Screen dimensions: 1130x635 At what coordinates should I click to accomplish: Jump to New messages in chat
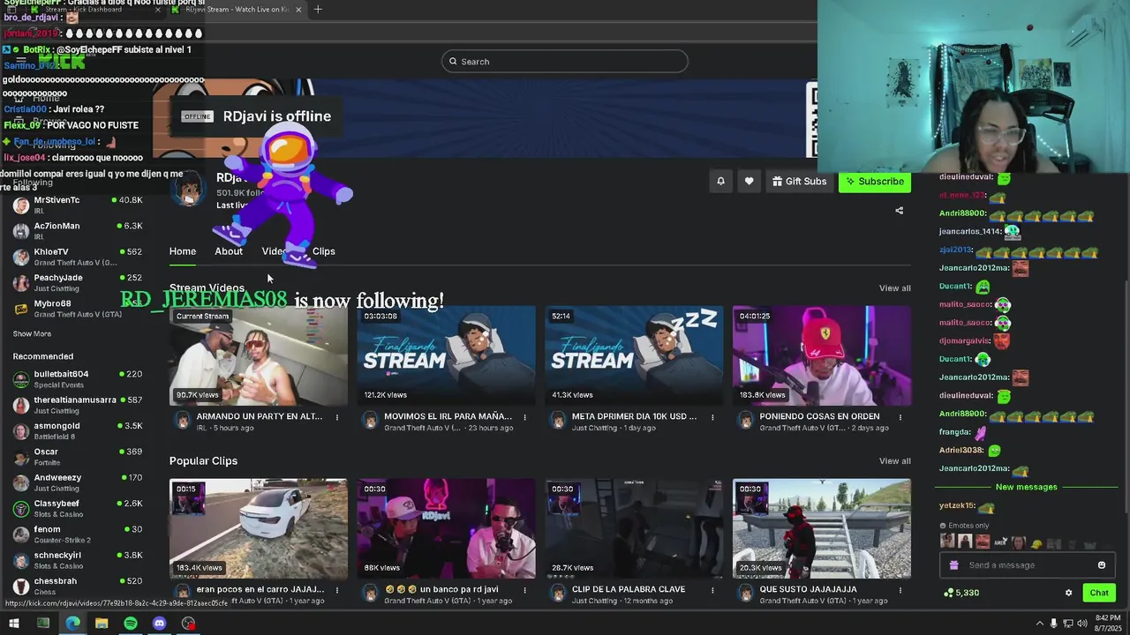point(1026,487)
